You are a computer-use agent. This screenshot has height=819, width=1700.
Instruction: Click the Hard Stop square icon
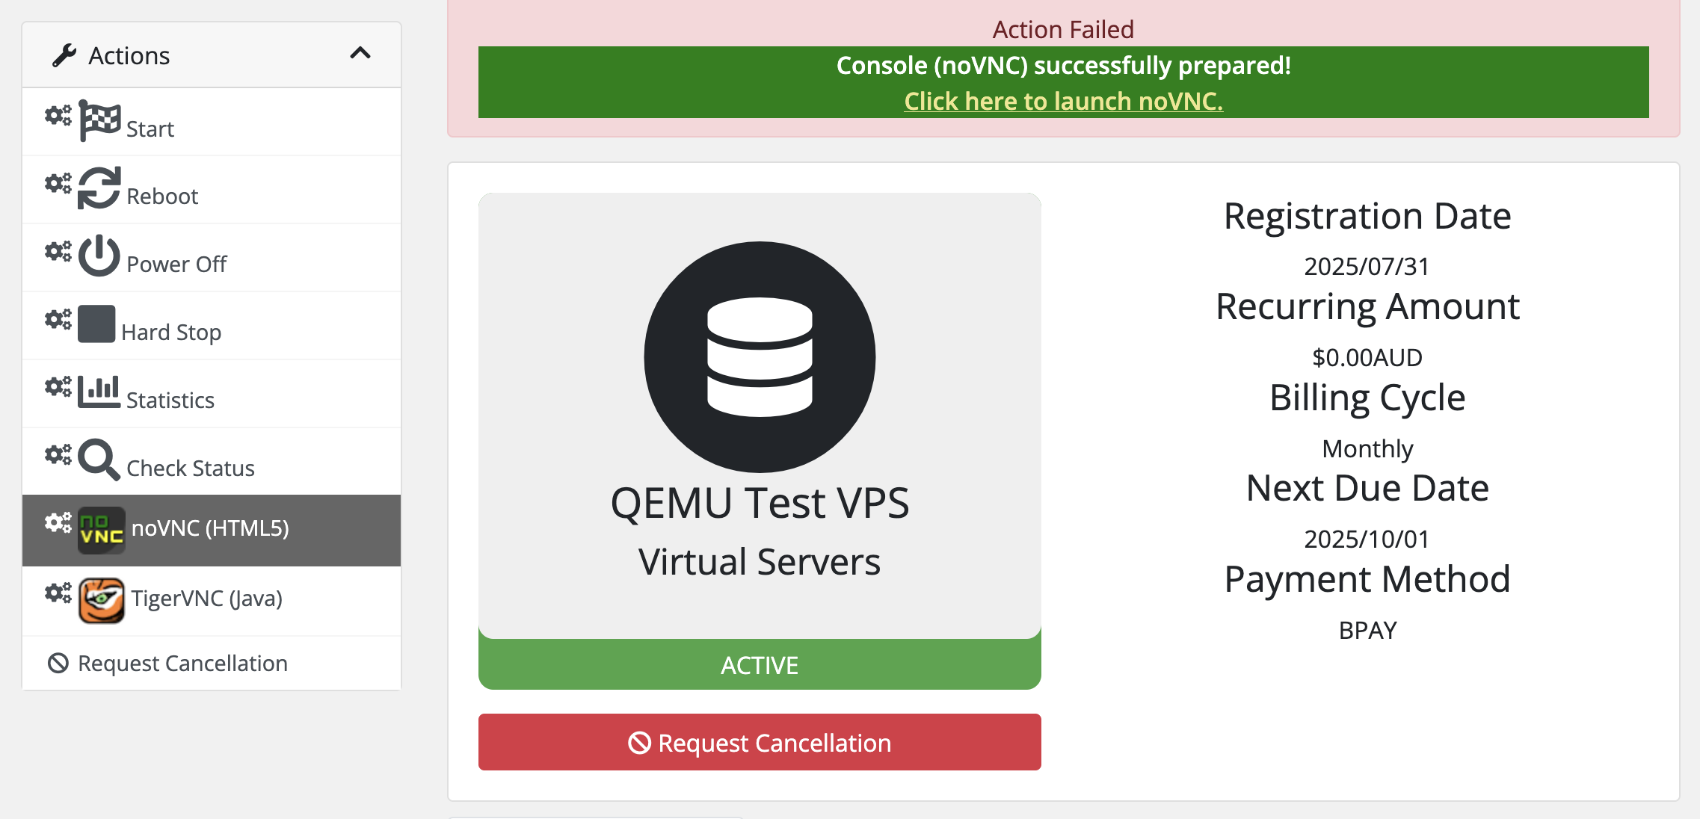[96, 324]
